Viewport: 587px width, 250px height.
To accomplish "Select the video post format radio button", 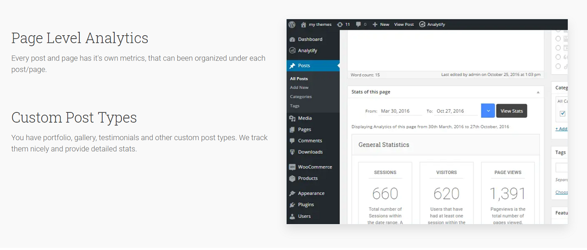I will coord(558,47).
